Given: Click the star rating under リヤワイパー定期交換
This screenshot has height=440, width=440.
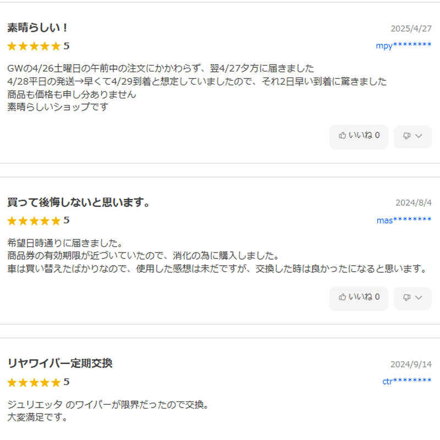Looking at the screenshot, I should [x=34, y=382].
